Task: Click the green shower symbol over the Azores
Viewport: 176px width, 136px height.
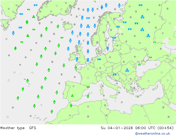Action: (27, 80)
